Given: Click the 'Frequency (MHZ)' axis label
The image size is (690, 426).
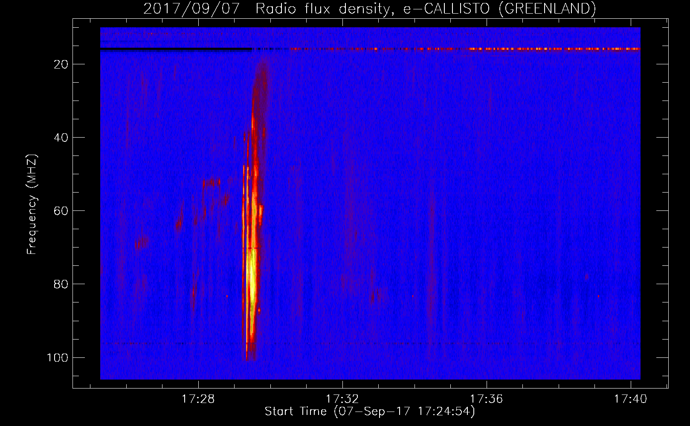Looking at the screenshot, I should [x=32, y=204].
